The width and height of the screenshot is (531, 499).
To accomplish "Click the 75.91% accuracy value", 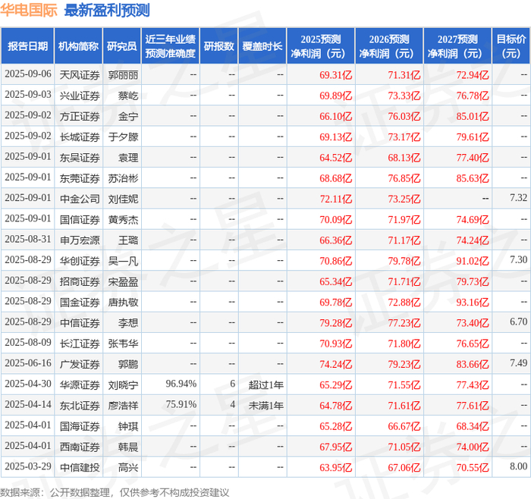I will (181, 404).
